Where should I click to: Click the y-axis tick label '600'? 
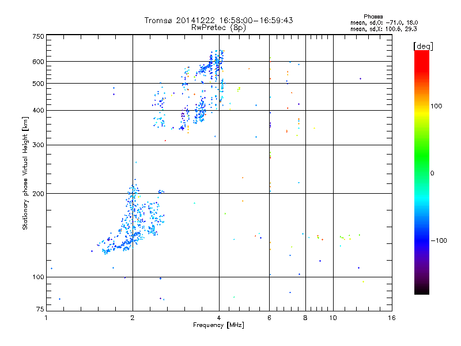(38, 62)
